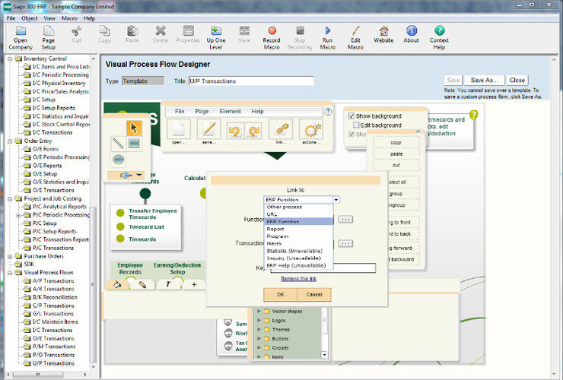
Task: Click the Cancel button in dialog
Action: pyautogui.click(x=314, y=294)
